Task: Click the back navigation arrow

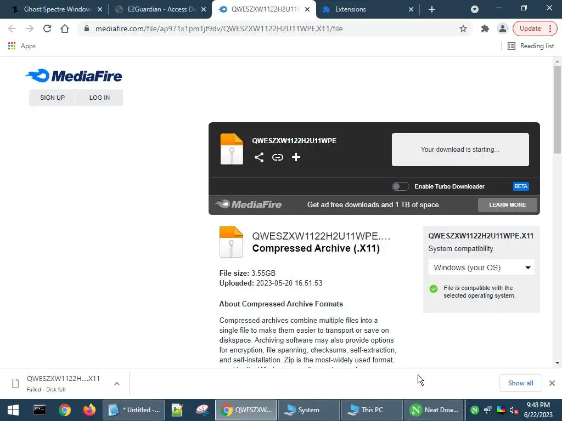Action: point(12,29)
